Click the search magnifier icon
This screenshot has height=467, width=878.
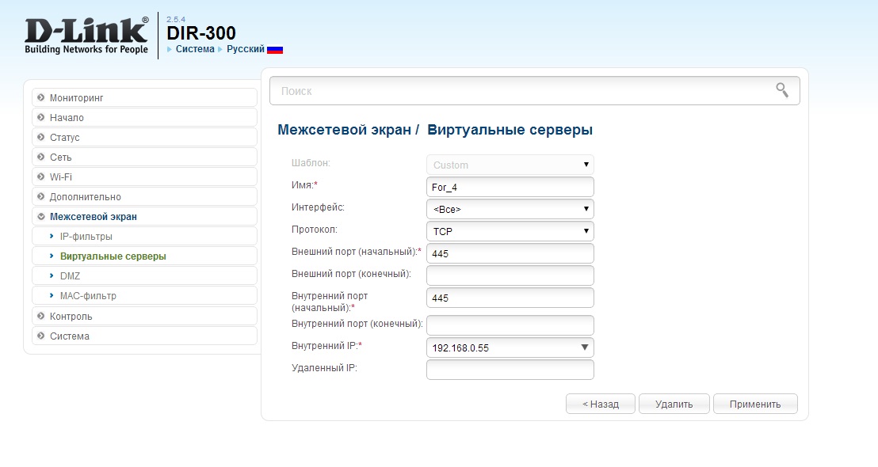(781, 90)
